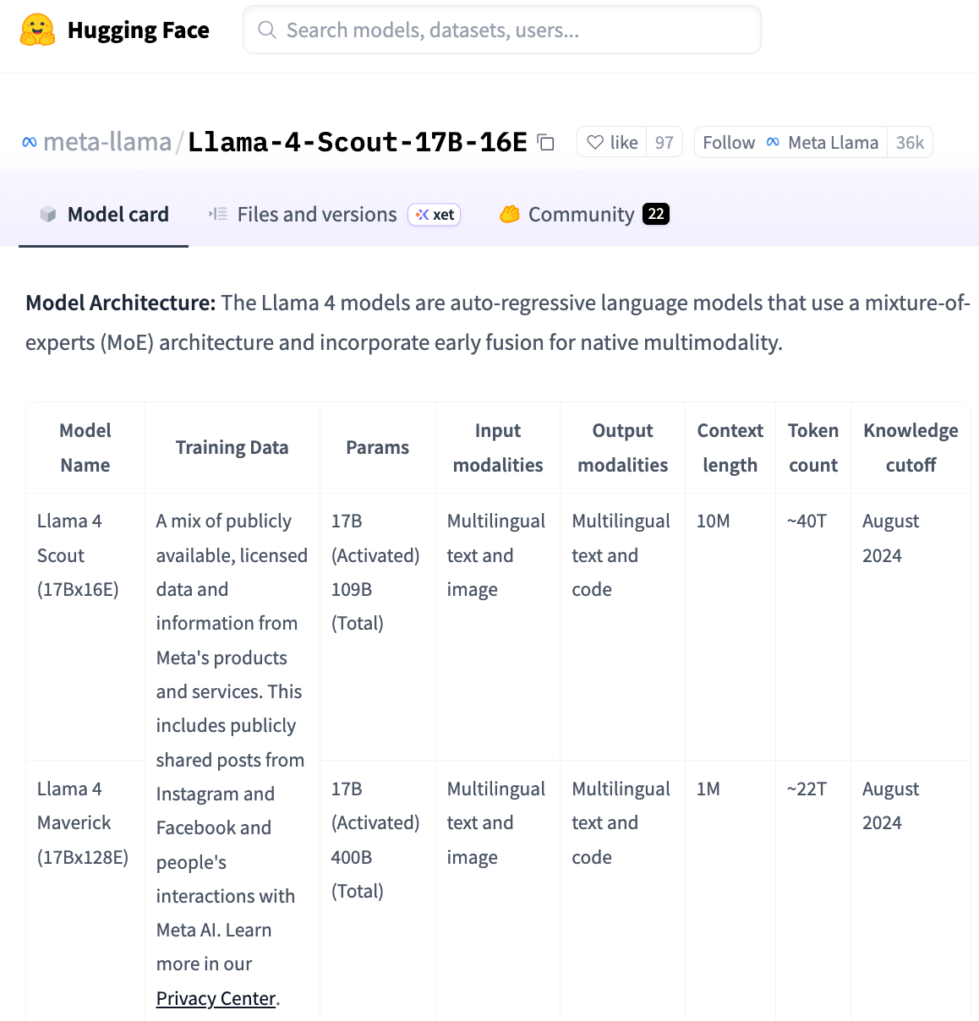Click the Input modalities column header
Viewport: 979px width, 1021px height.
(498, 448)
